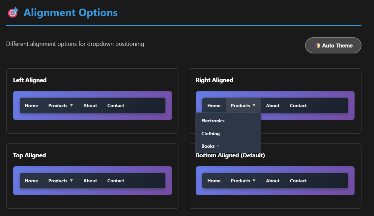The width and height of the screenshot is (374, 216).
Task: Click the submenu arrow icon beside Books
Action: 218,146
